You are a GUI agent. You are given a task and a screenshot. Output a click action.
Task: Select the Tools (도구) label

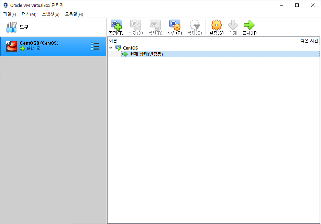coord(24,27)
